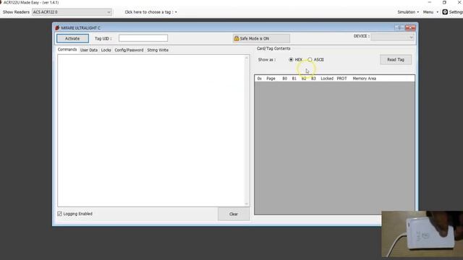Open the DEVICE dropdown

pyautogui.click(x=392, y=37)
